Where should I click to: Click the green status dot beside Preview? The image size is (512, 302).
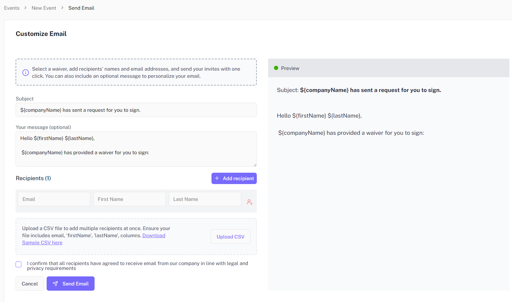point(276,68)
